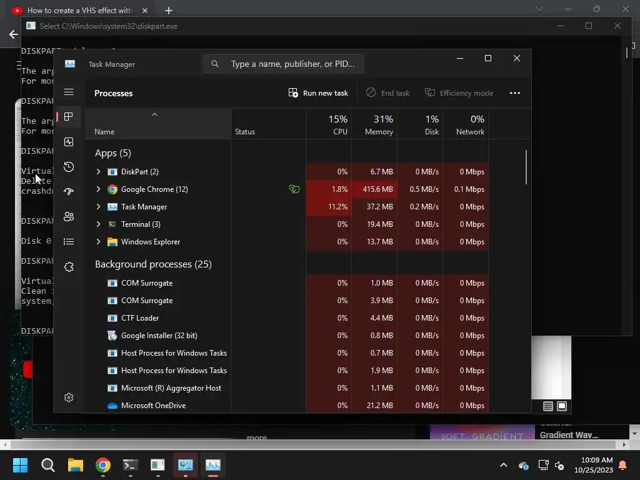
Task: Open the Users page icon
Action: tap(69, 217)
